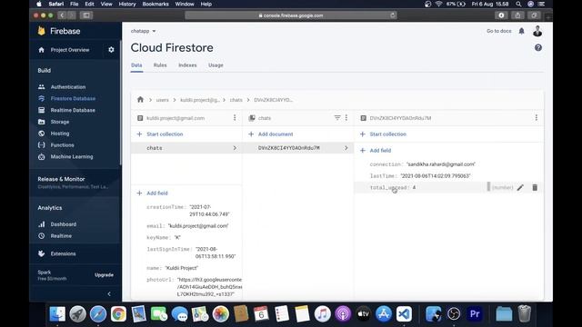Screen dimensions: 582x327
Task: Click Go to docs link
Action: (499, 31)
